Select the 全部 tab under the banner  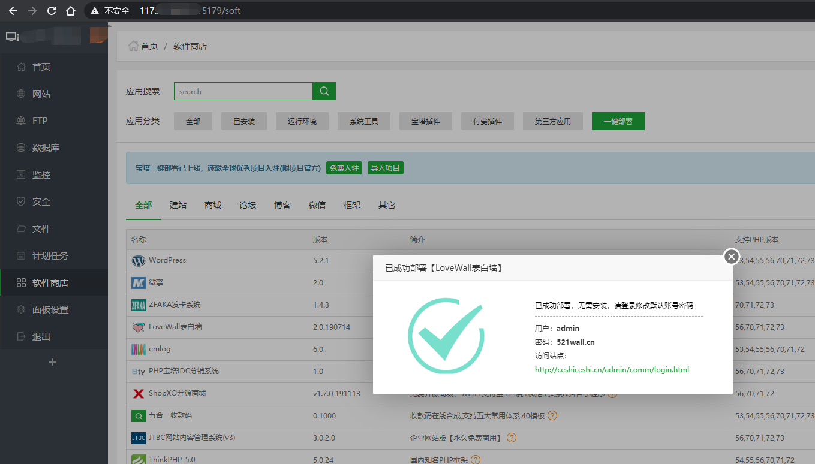[143, 205]
